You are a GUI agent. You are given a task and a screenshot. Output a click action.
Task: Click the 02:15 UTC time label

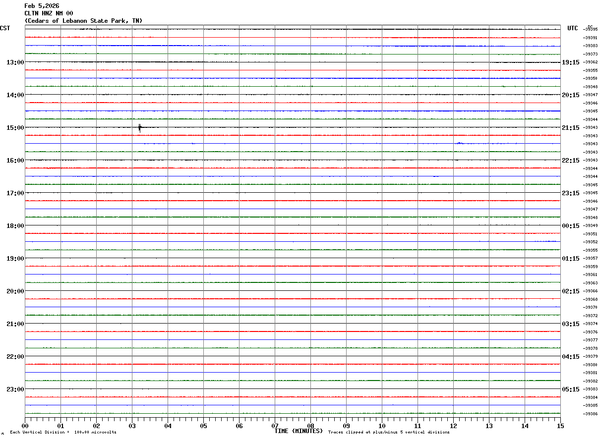(571, 291)
